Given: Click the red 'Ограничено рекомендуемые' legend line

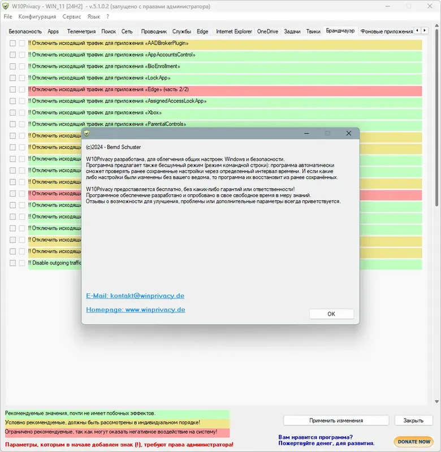Looking at the screenshot, I should point(117,432).
